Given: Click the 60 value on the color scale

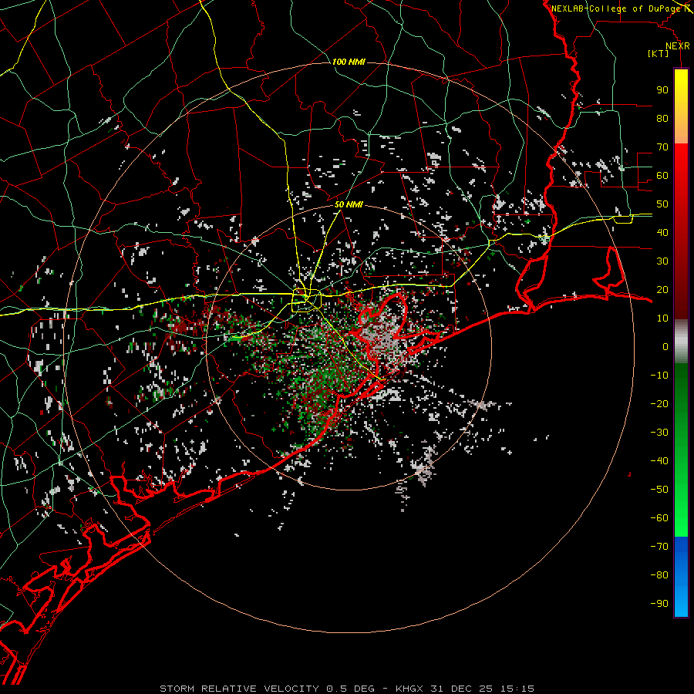Looking at the screenshot, I should tap(662, 175).
